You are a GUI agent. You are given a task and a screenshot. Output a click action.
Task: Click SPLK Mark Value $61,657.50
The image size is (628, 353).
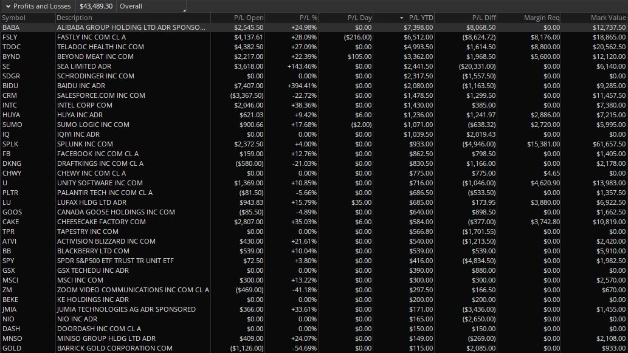coord(609,144)
